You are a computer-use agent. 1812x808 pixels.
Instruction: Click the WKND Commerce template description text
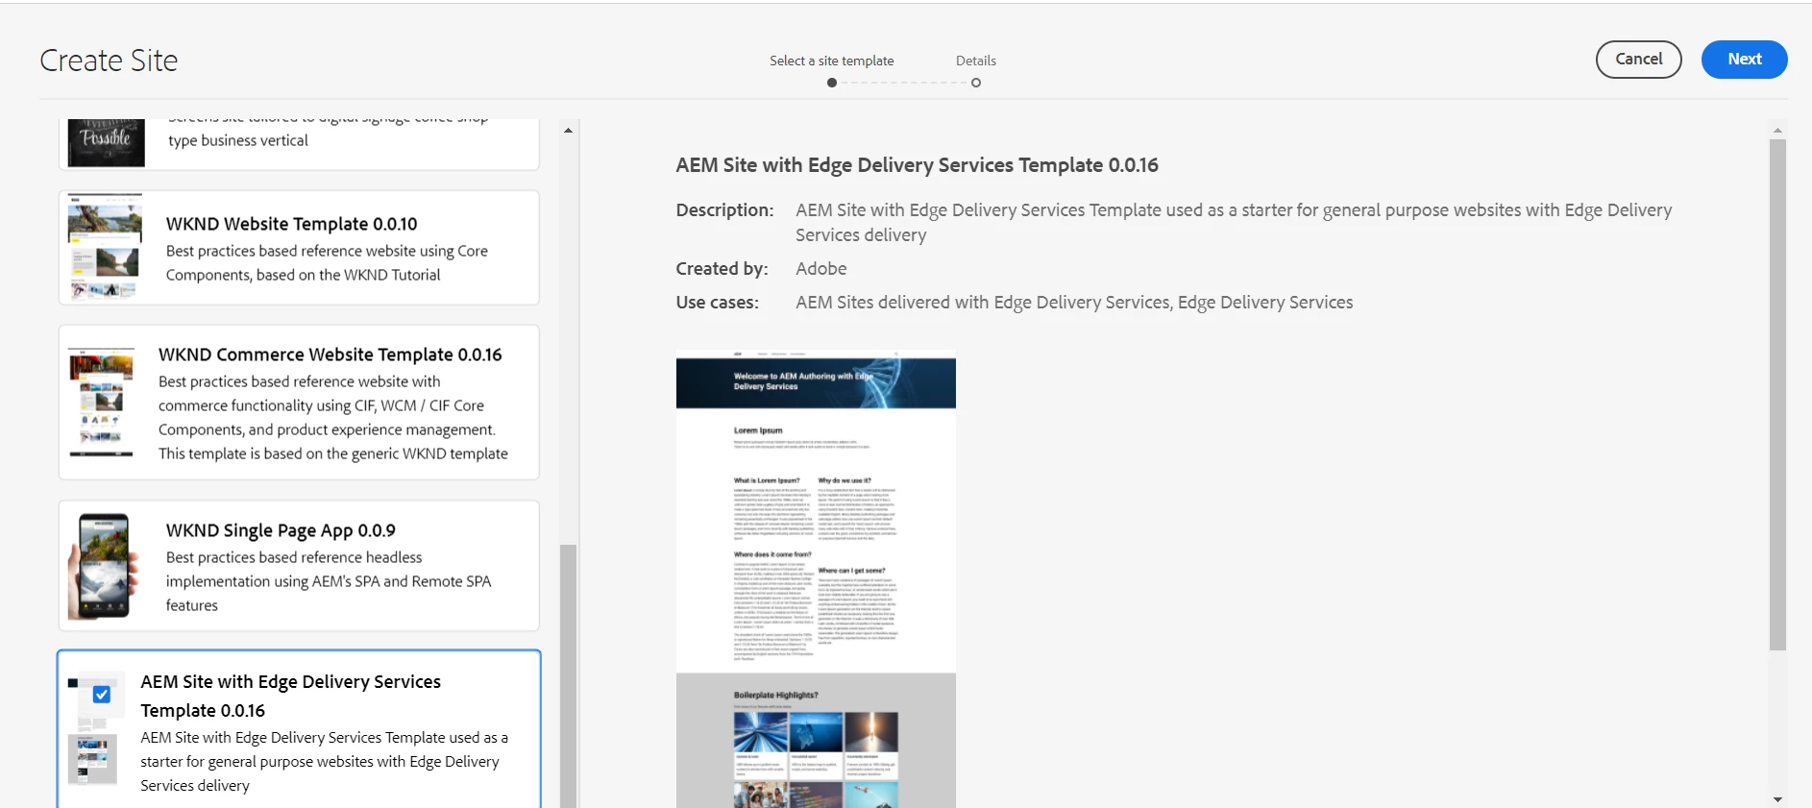pos(333,418)
